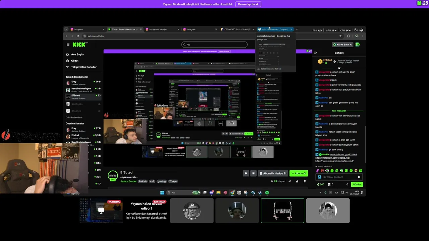This screenshot has height=241, width=429.
Task: Switch to Instagram Mesajlar tab
Action: (x=162, y=29)
